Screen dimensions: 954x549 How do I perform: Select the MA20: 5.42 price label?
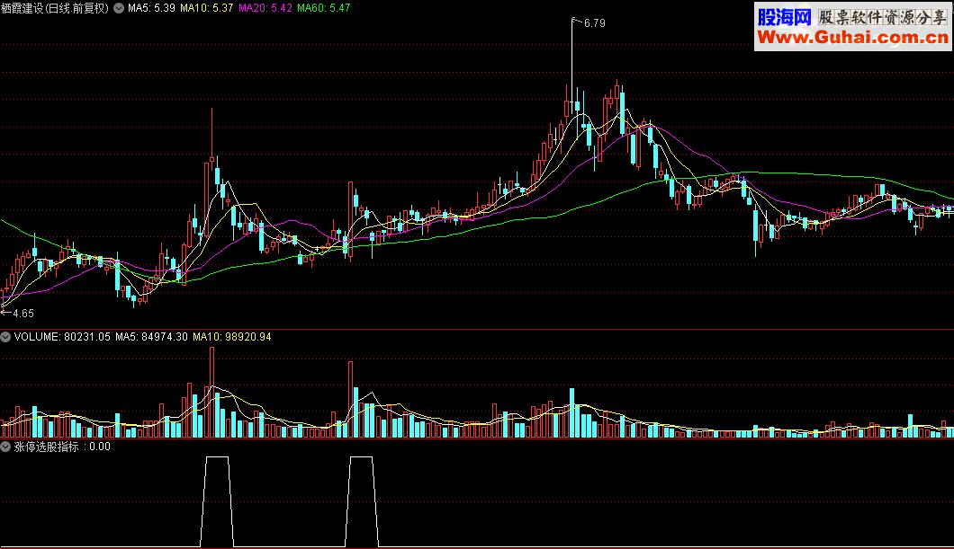click(x=265, y=8)
